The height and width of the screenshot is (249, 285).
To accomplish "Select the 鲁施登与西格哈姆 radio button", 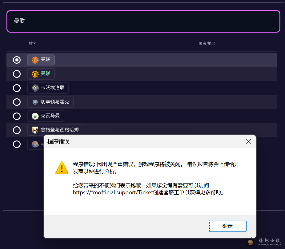I will coord(17,130).
